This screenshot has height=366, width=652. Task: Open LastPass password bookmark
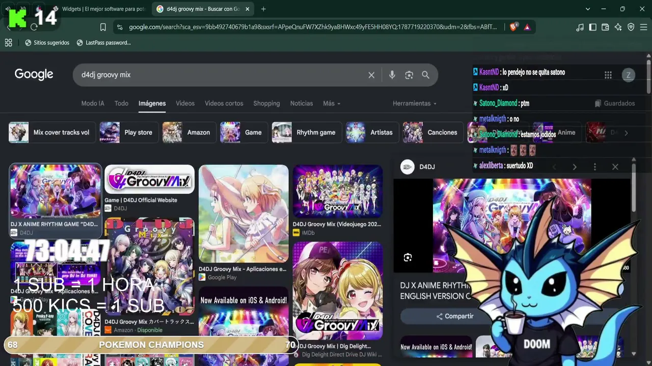click(x=103, y=43)
